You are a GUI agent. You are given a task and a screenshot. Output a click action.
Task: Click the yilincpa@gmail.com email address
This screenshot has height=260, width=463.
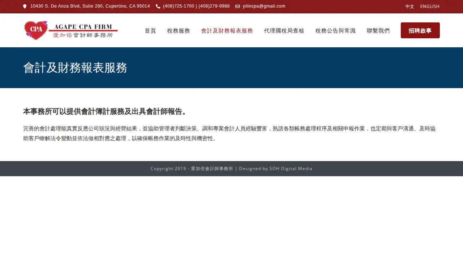(x=264, y=6)
